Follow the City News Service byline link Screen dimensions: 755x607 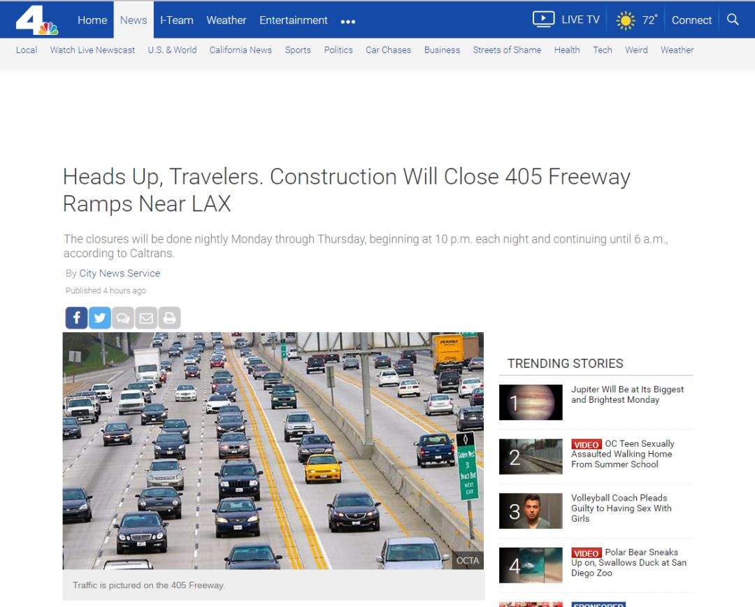(120, 273)
